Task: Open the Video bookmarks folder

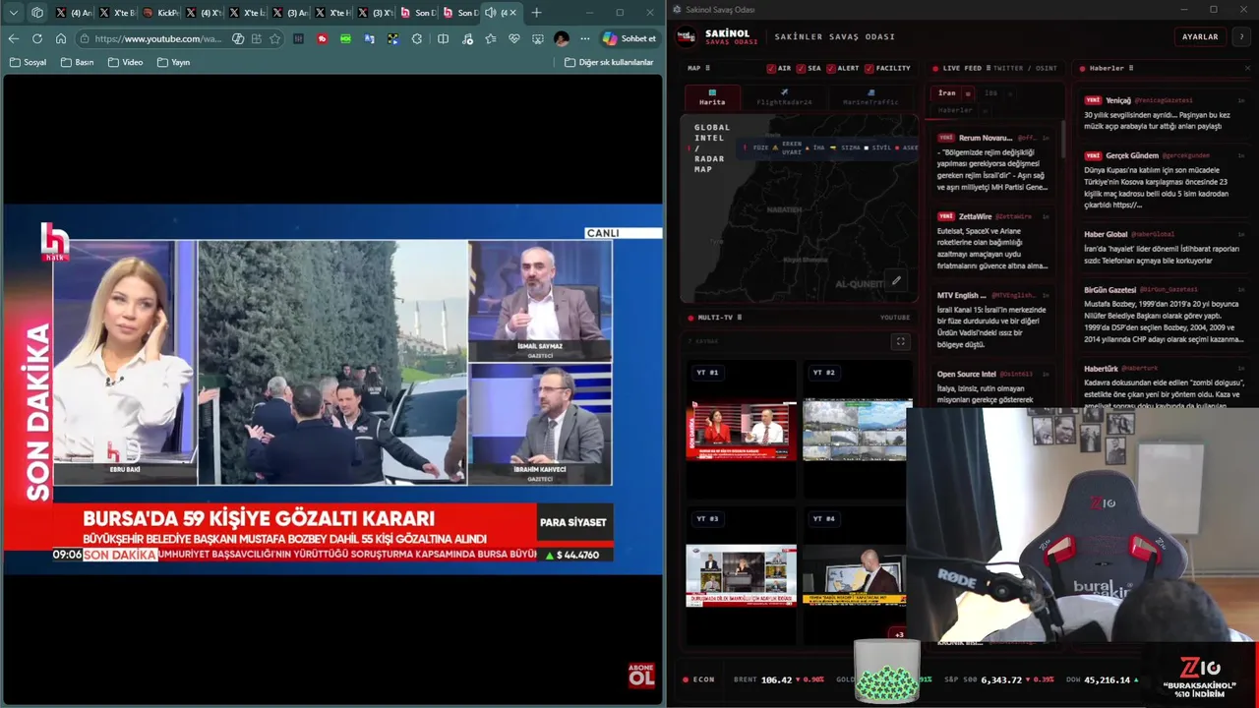Action: pos(126,62)
